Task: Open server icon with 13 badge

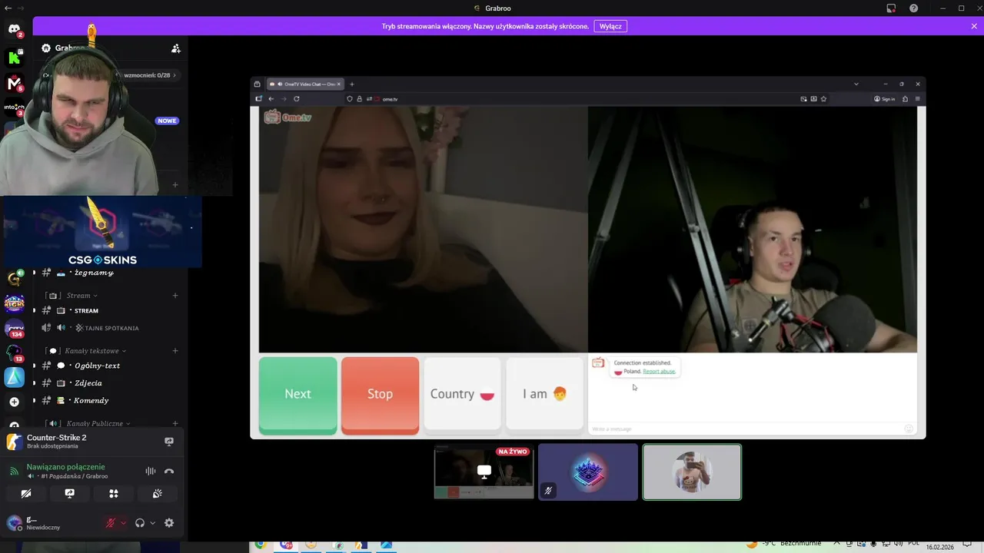Action: 14,353
